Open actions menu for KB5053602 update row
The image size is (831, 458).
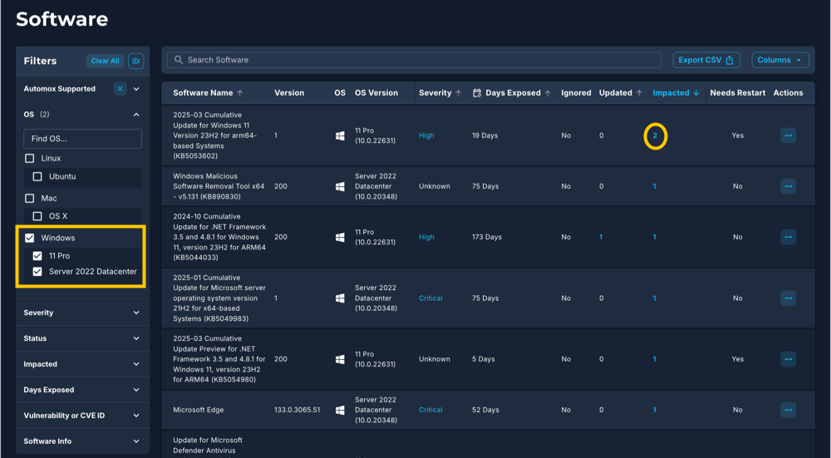click(788, 135)
